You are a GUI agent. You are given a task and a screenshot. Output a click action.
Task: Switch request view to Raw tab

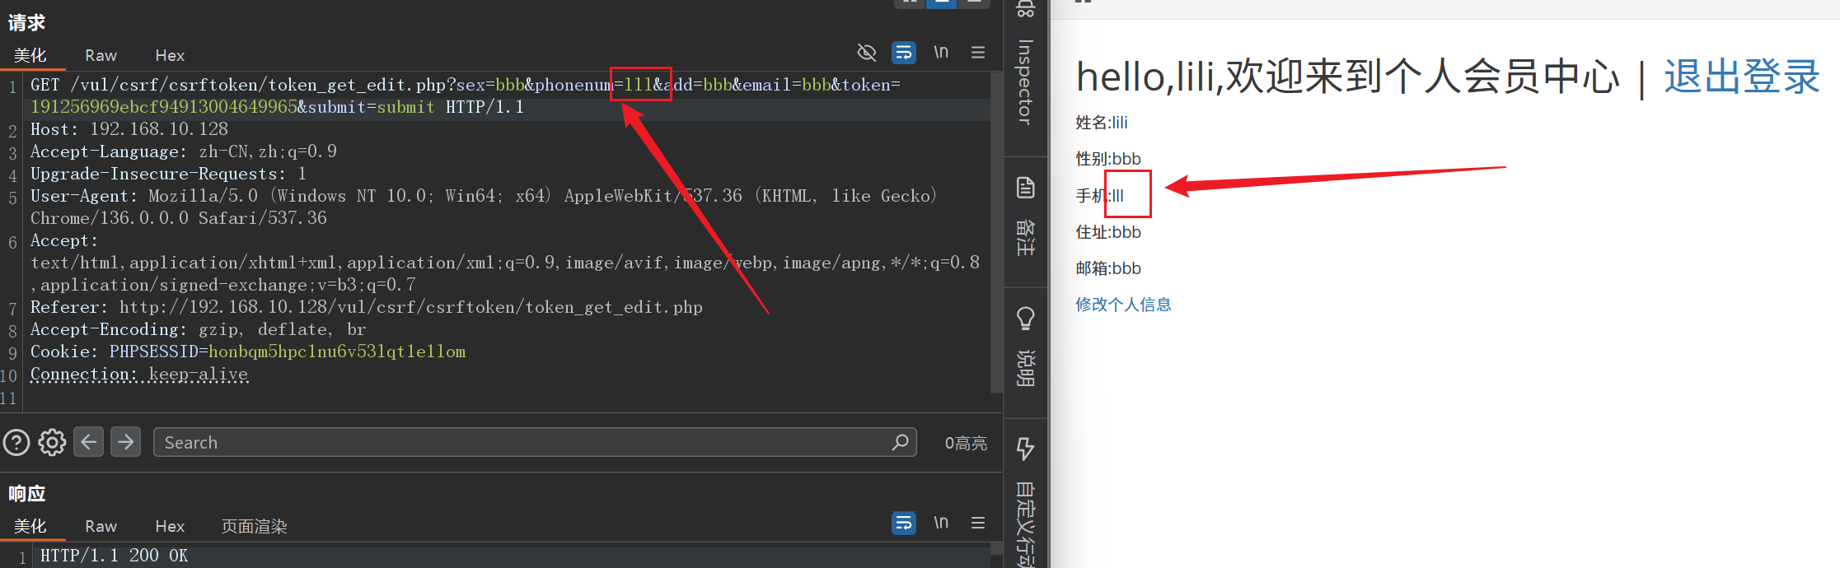pyautogui.click(x=101, y=55)
